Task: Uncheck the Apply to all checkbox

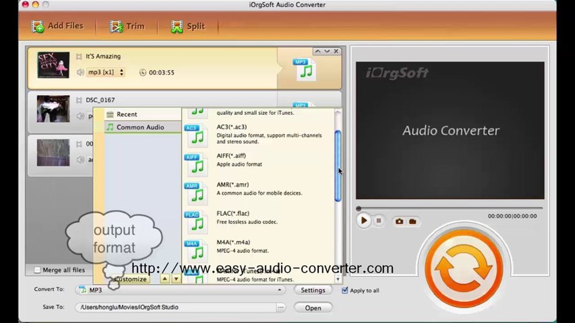Action: click(345, 290)
